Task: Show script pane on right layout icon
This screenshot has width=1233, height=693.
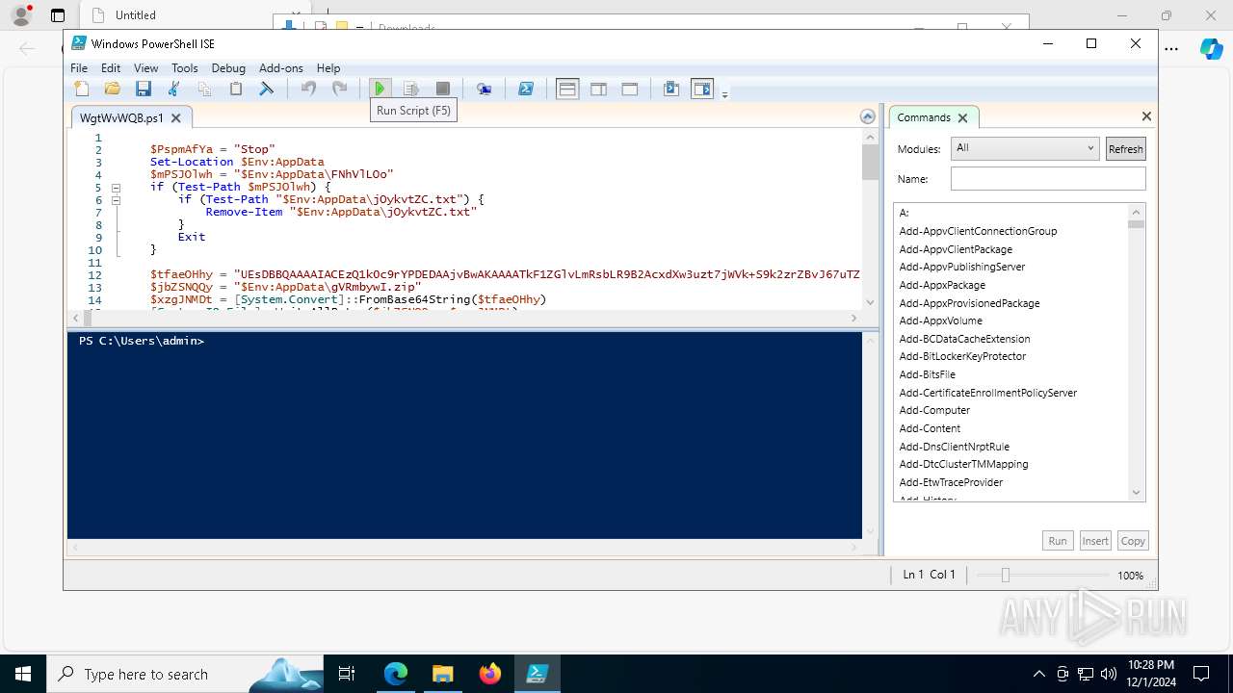Action: tap(598, 89)
